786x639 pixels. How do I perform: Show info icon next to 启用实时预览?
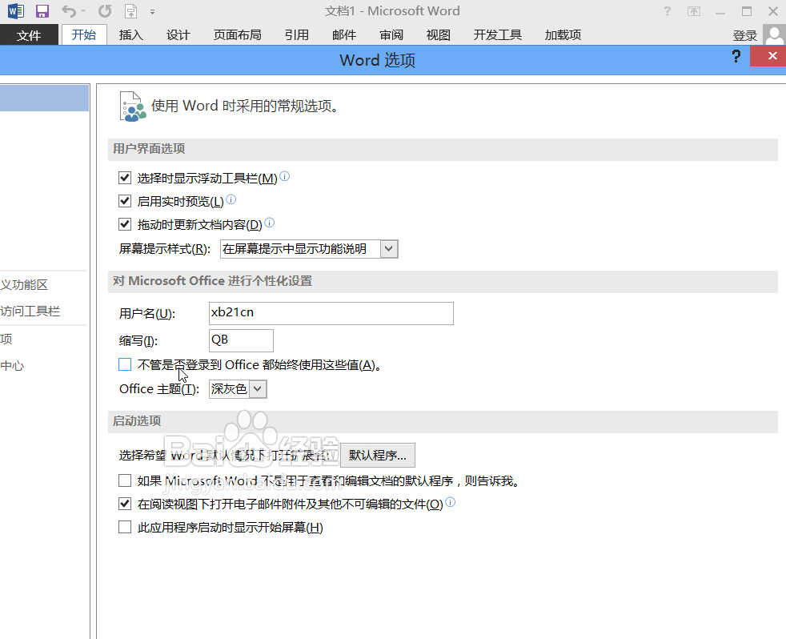(231, 199)
